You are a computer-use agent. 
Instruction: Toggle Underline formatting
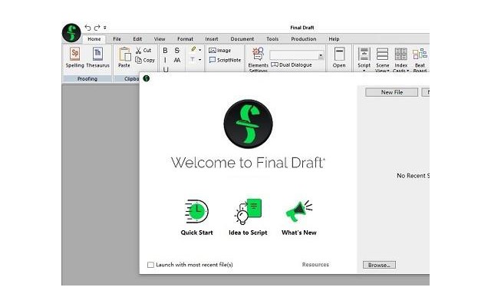(166, 69)
